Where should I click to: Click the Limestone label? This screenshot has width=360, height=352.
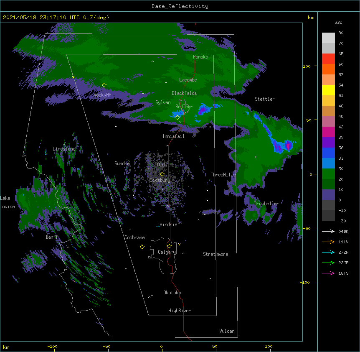click(x=64, y=149)
